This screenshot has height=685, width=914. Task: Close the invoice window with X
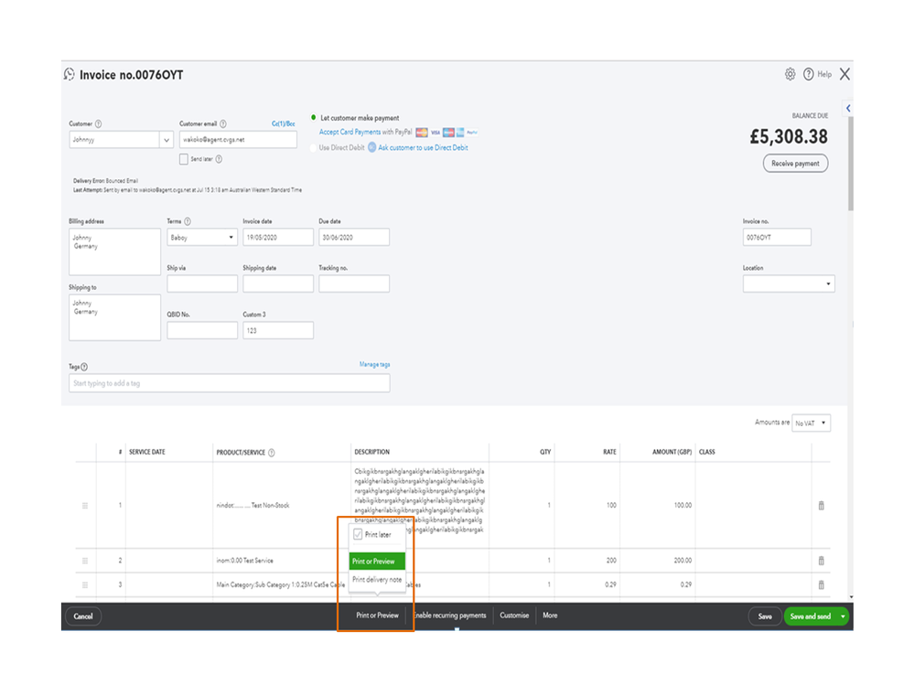tap(844, 74)
